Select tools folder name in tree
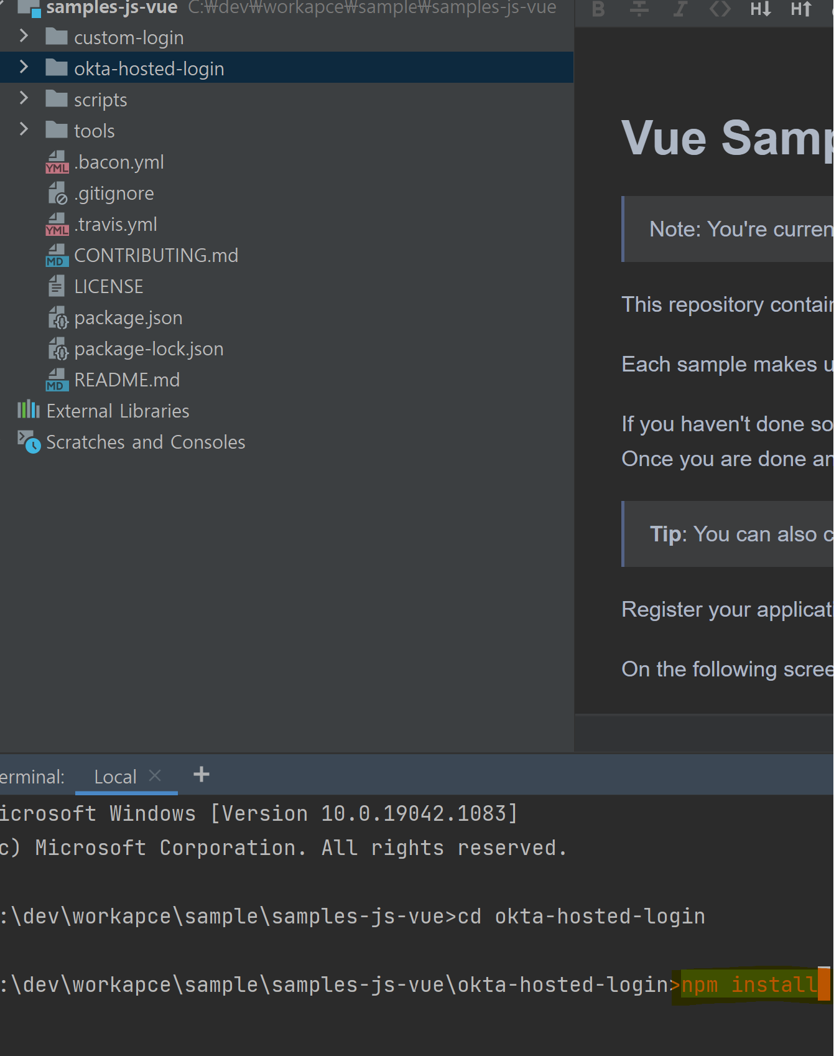 point(94,131)
